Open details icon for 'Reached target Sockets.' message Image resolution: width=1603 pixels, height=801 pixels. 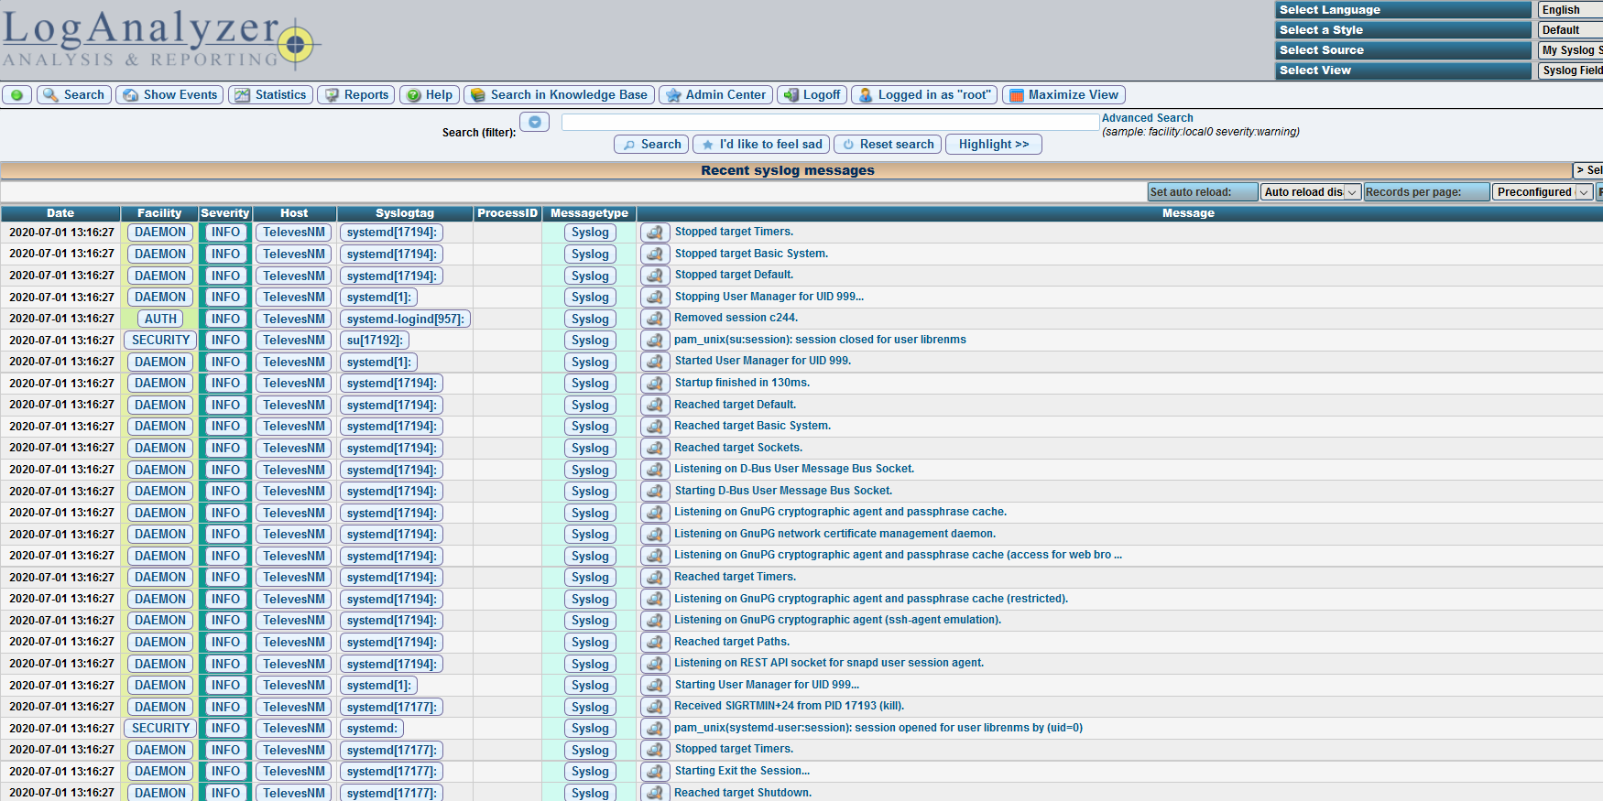(x=654, y=448)
